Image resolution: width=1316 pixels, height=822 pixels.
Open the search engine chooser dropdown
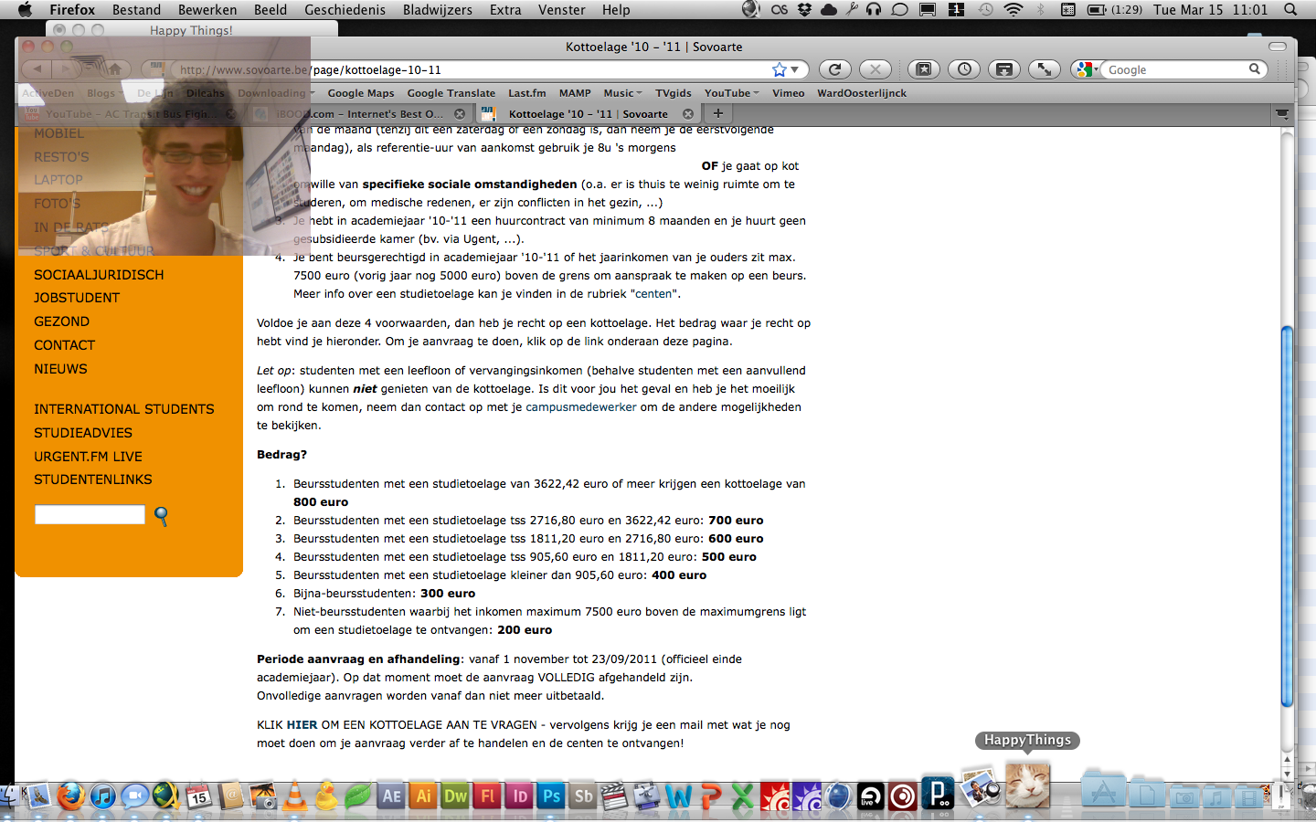1086,69
